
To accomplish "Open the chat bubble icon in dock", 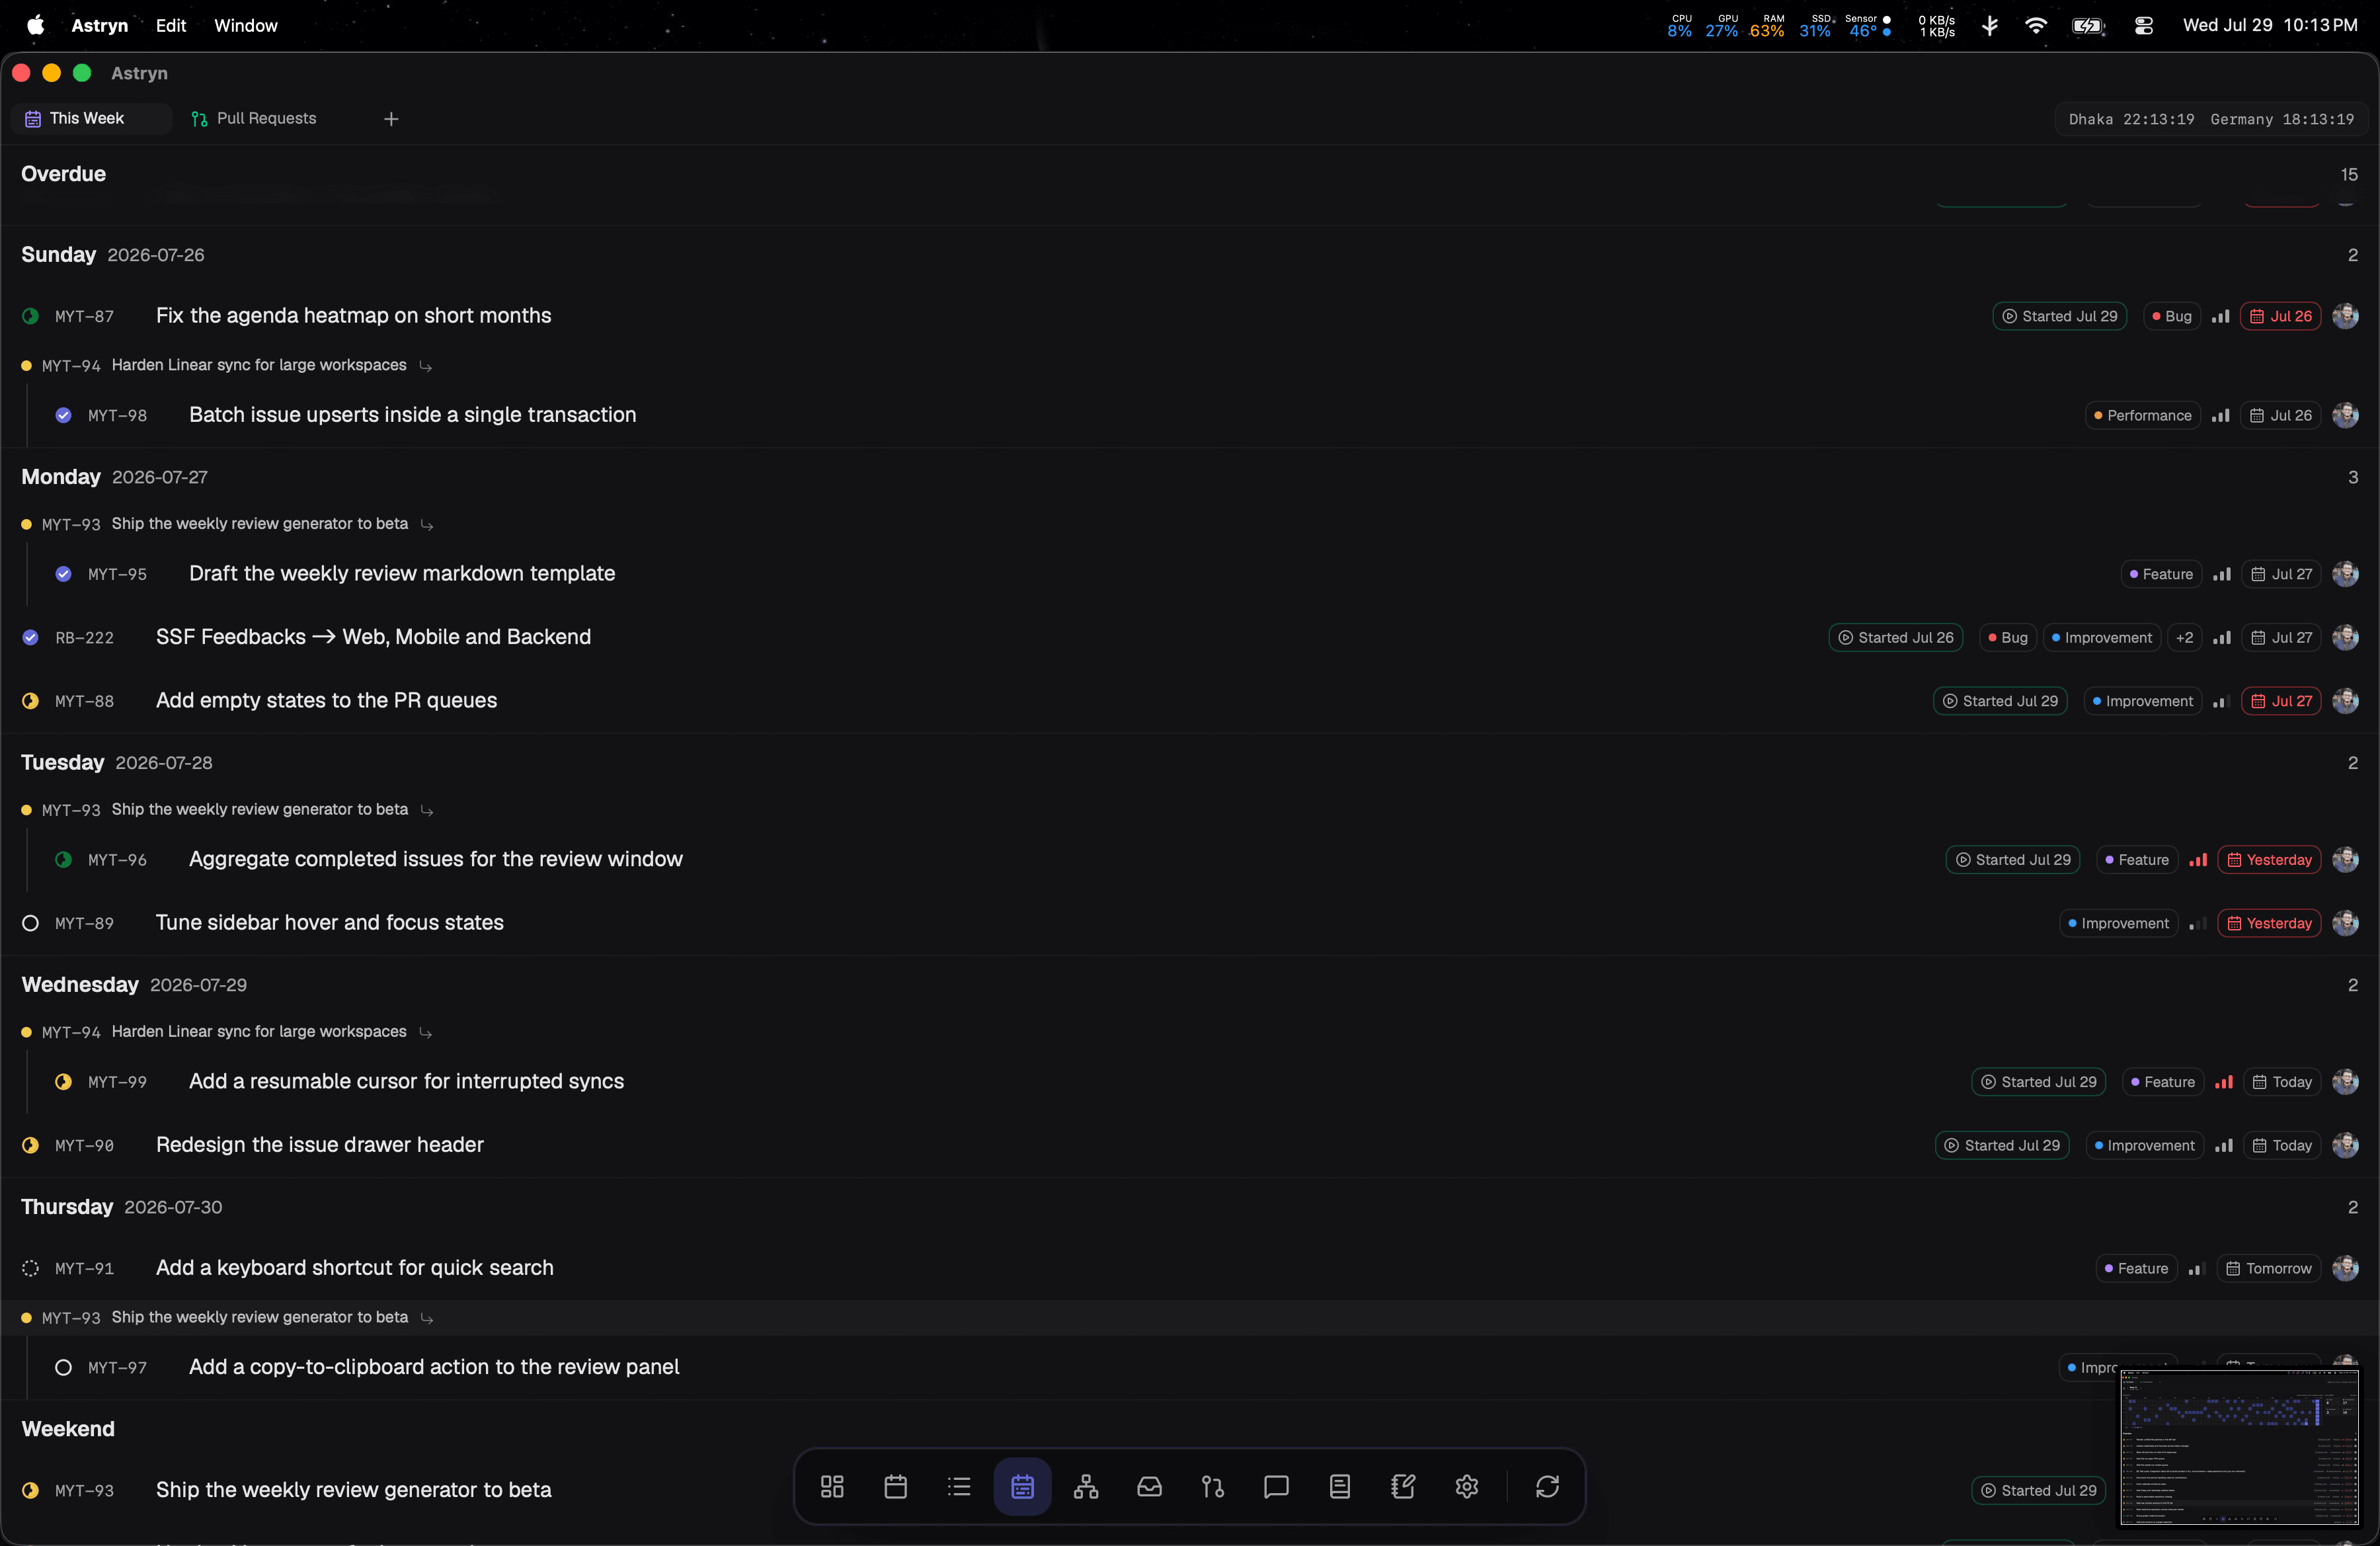I will coord(1276,1486).
